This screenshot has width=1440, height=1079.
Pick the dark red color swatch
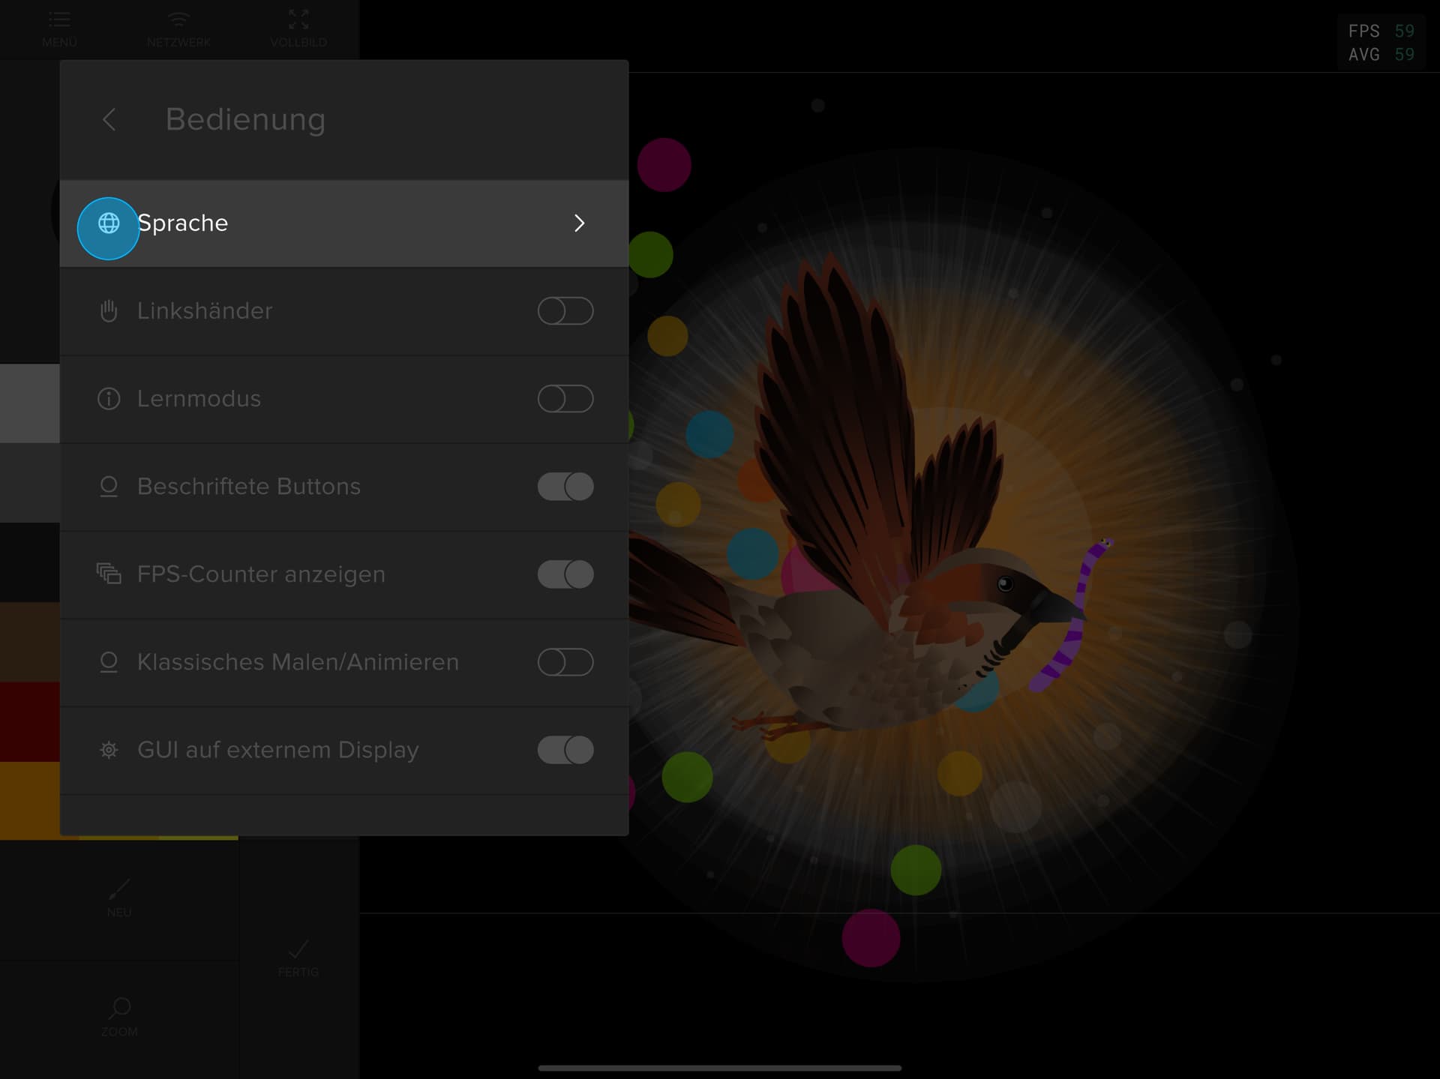point(29,721)
